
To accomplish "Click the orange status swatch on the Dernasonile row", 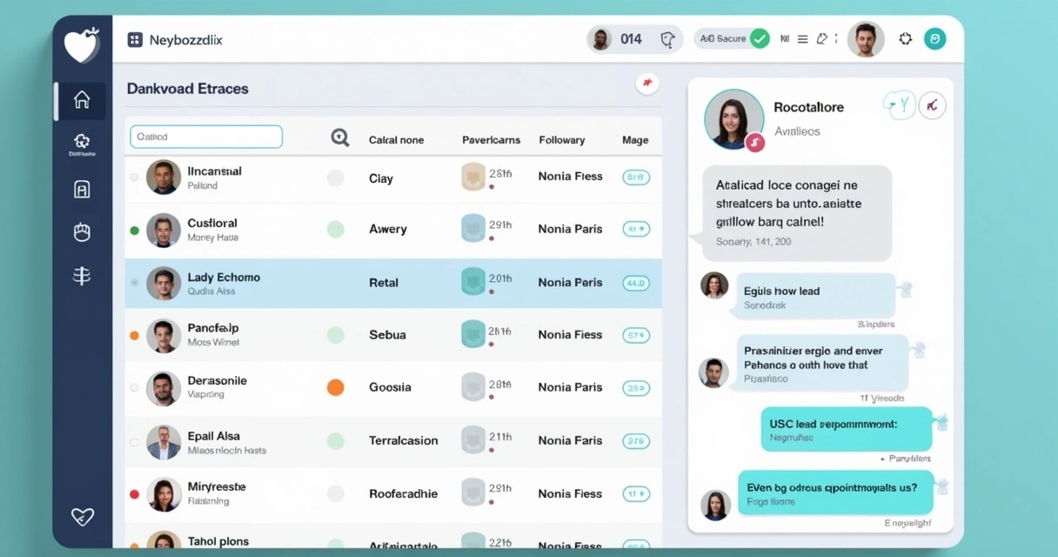I will [x=335, y=387].
